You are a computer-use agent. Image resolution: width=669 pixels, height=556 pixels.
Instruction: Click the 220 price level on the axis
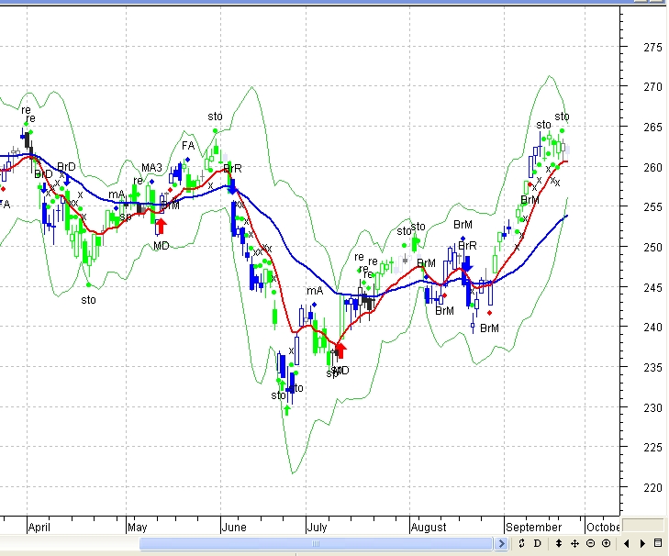[653, 487]
